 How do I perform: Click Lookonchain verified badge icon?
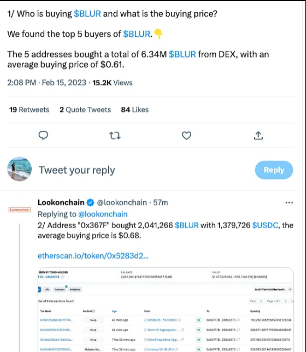pyautogui.click(x=90, y=203)
